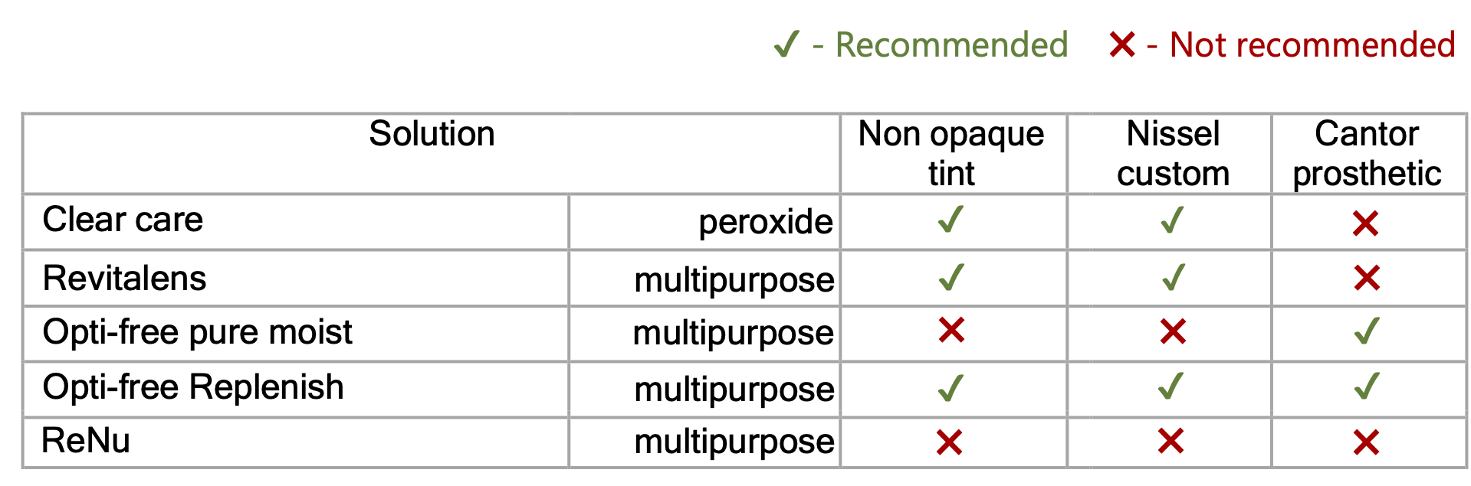The image size is (1471, 486).
Task: Click the Cantor prosthetic column header
Action: click(x=1367, y=153)
